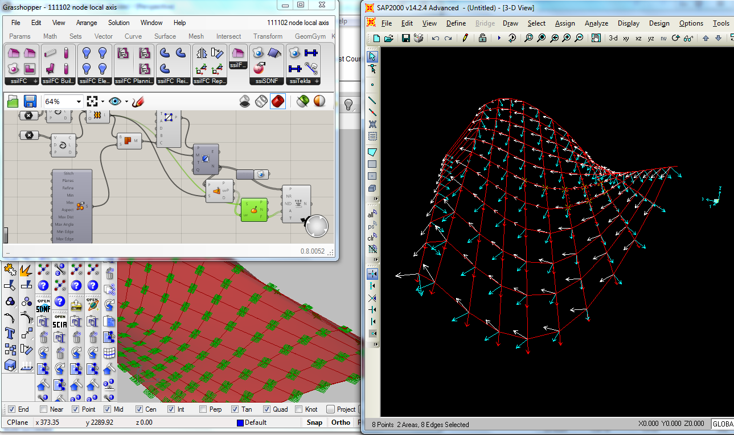This screenshot has height=435, width=734.
Task: Uncheck the End object snap checkbox
Action: [11, 409]
